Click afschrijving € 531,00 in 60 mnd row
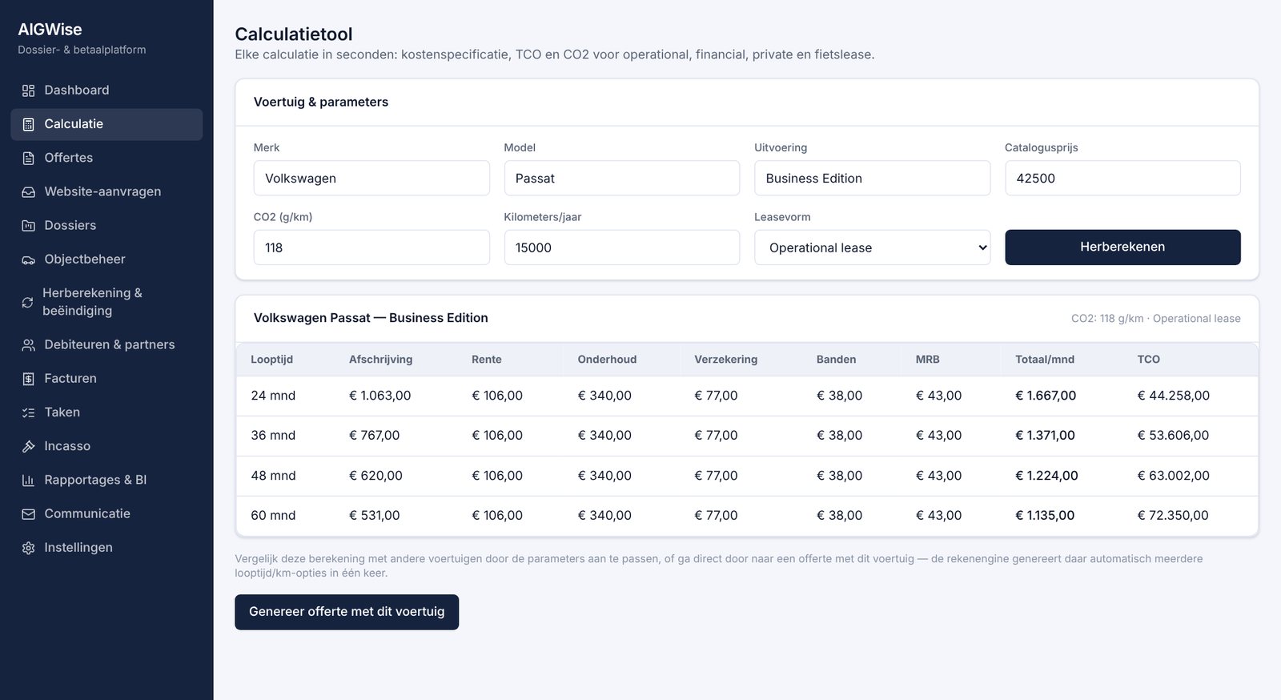This screenshot has width=1281, height=700. coord(374,516)
